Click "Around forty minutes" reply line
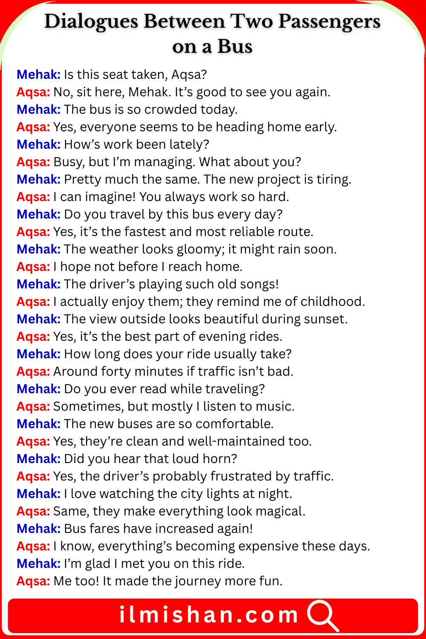 [x=173, y=371]
